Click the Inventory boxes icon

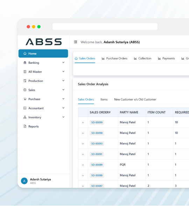coord(25,117)
